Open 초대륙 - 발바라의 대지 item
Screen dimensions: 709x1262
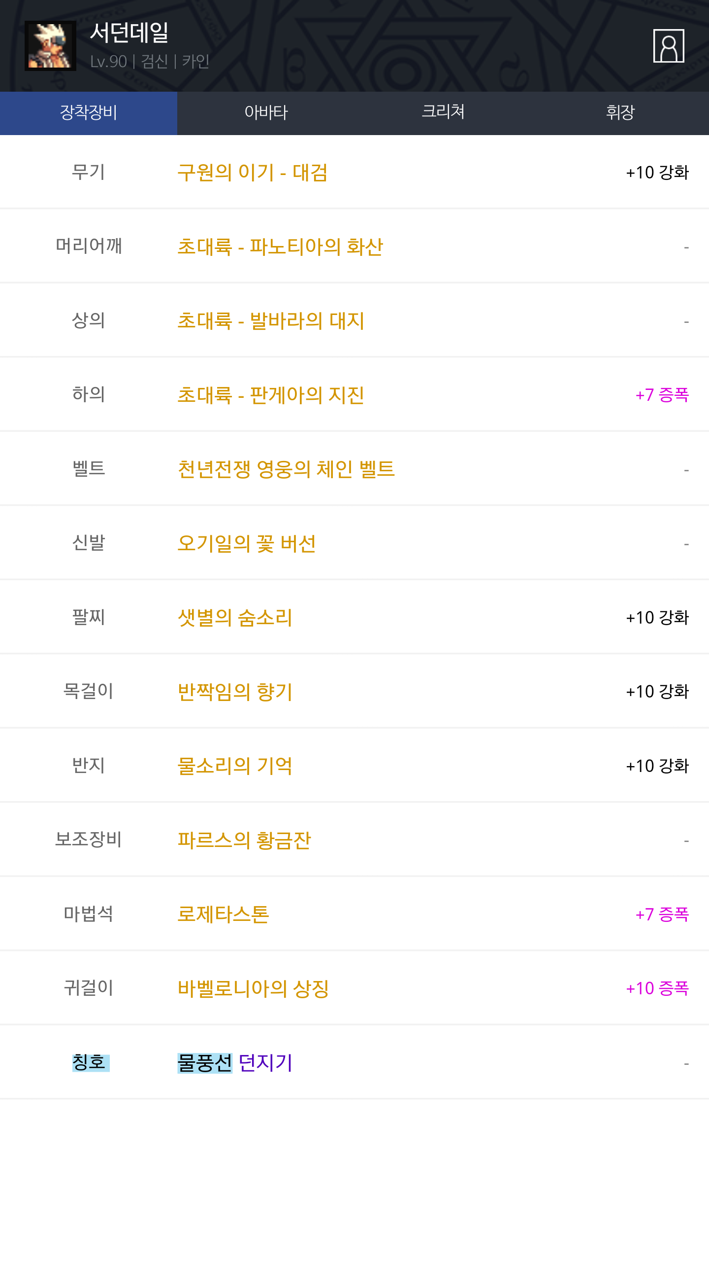pos(270,321)
